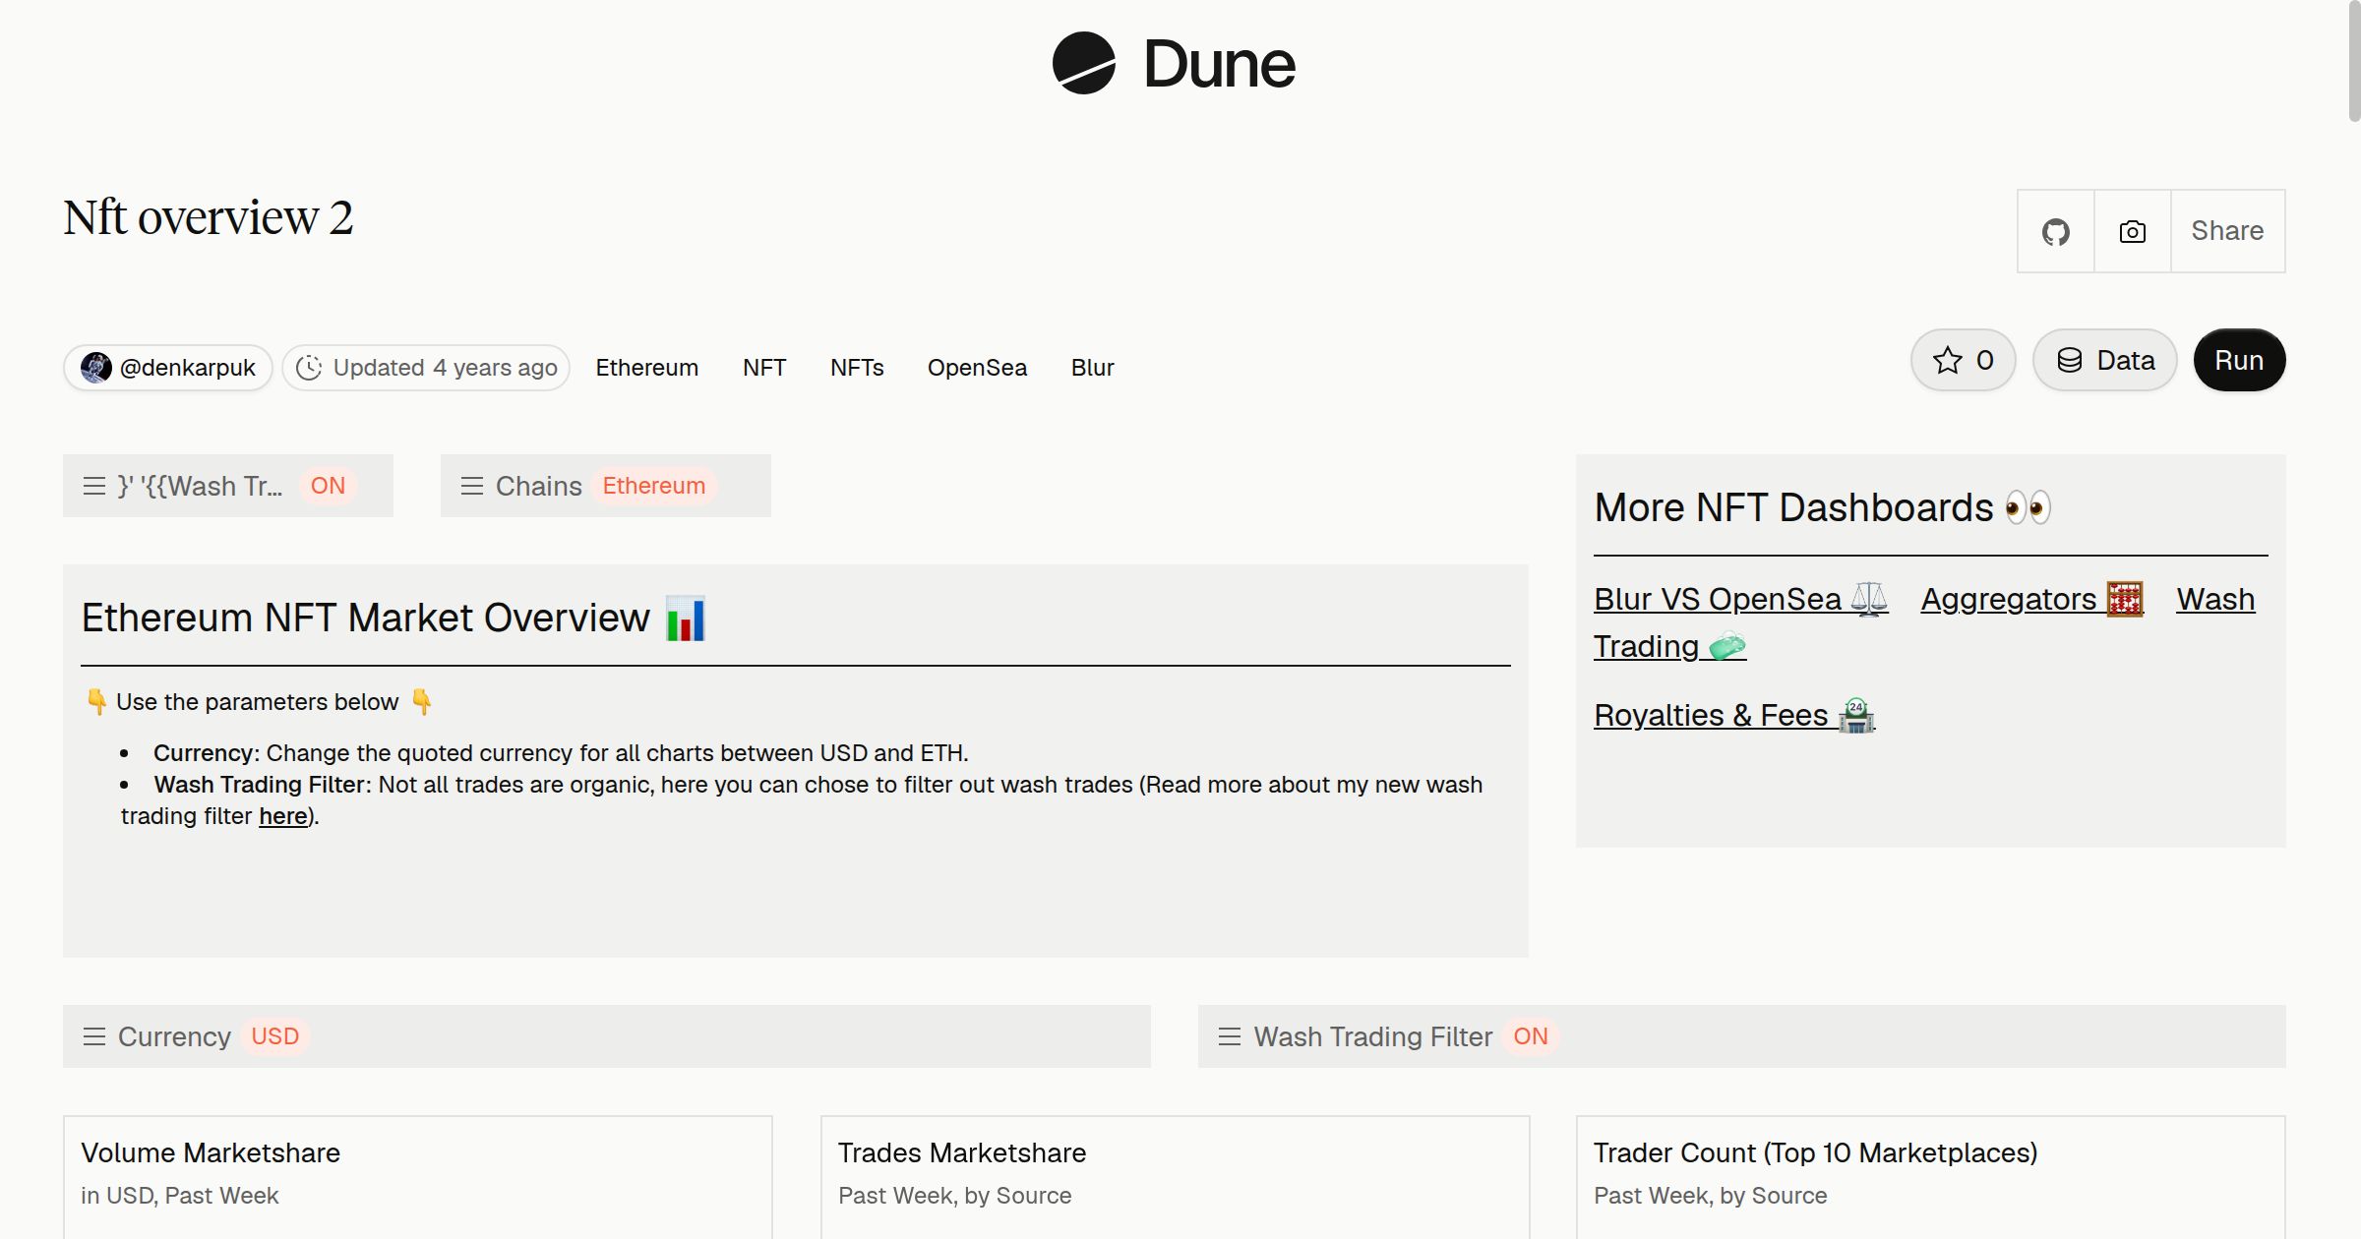Open the GitHub icon button
The height and width of the screenshot is (1239, 2361).
[2055, 231]
